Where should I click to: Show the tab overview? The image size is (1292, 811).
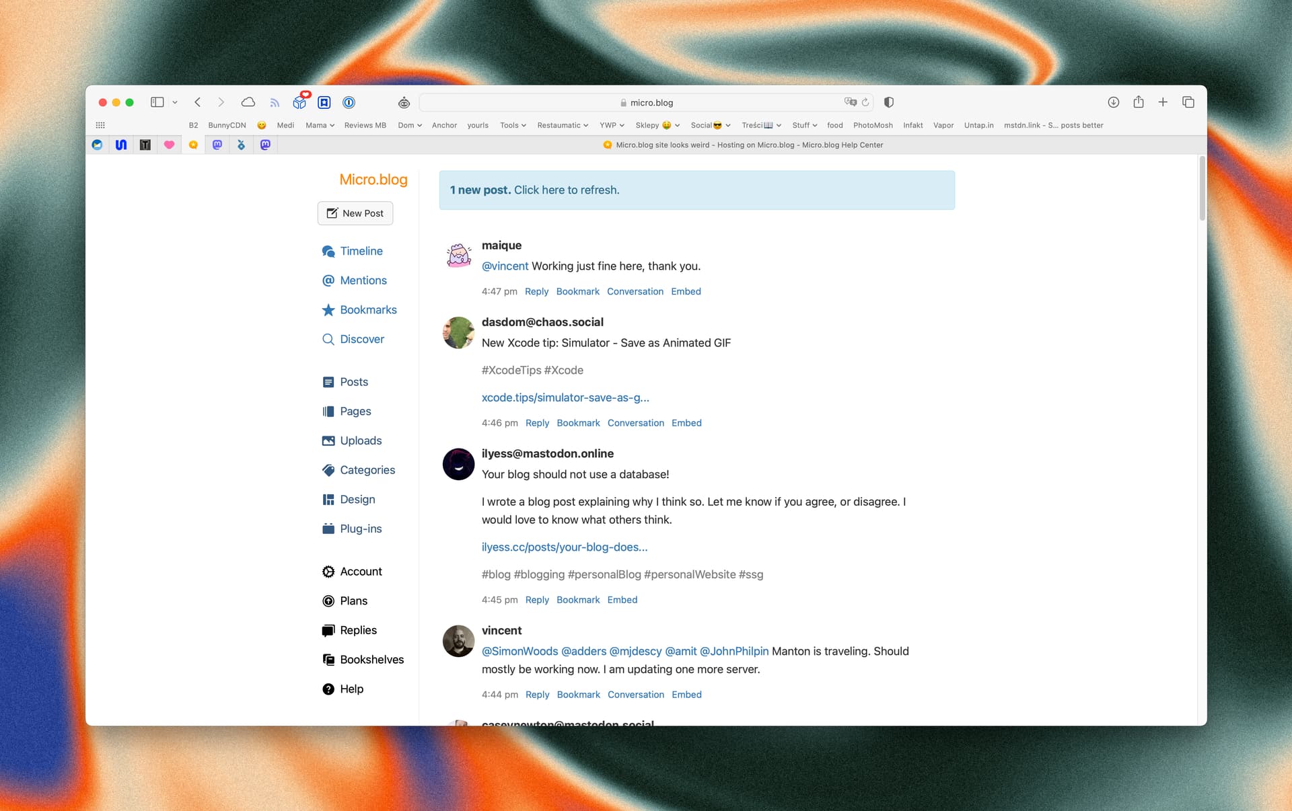[x=1188, y=102]
